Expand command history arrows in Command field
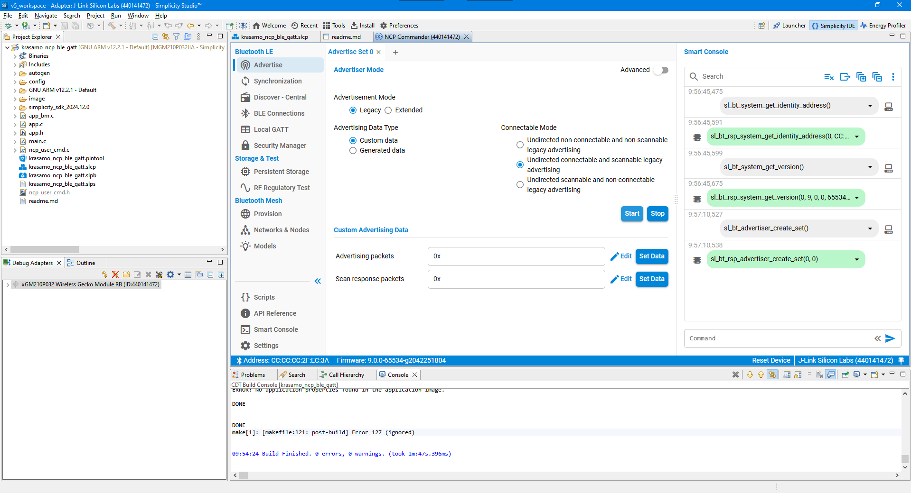Viewport: 911px width, 493px height. tap(878, 338)
